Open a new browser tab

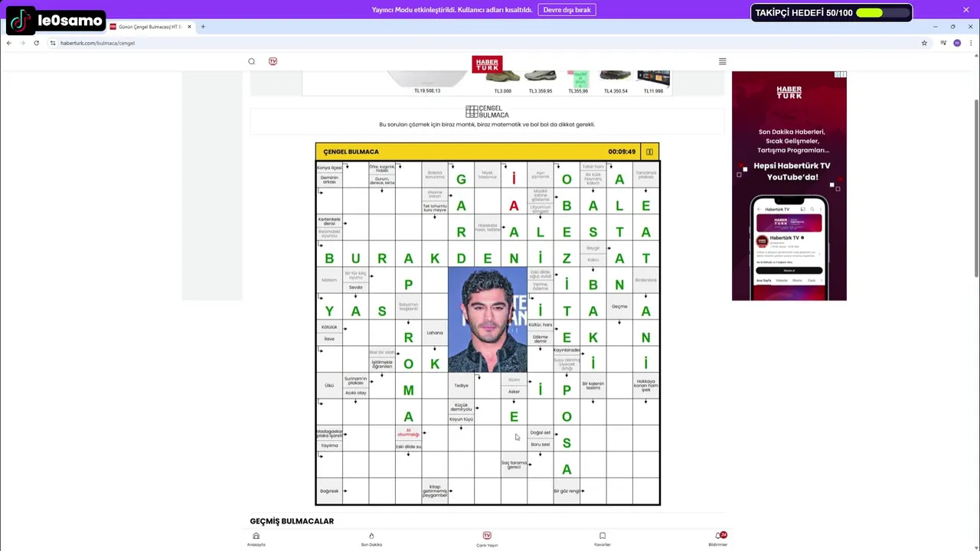click(x=203, y=27)
